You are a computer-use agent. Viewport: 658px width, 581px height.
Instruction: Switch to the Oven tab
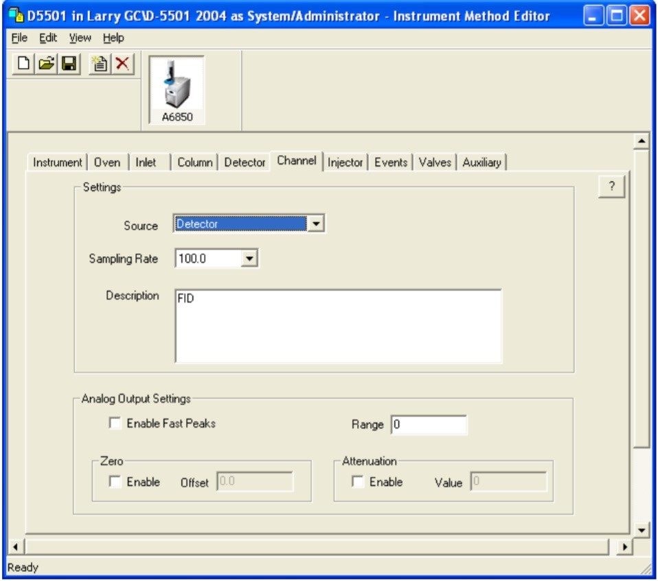pyautogui.click(x=107, y=162)
